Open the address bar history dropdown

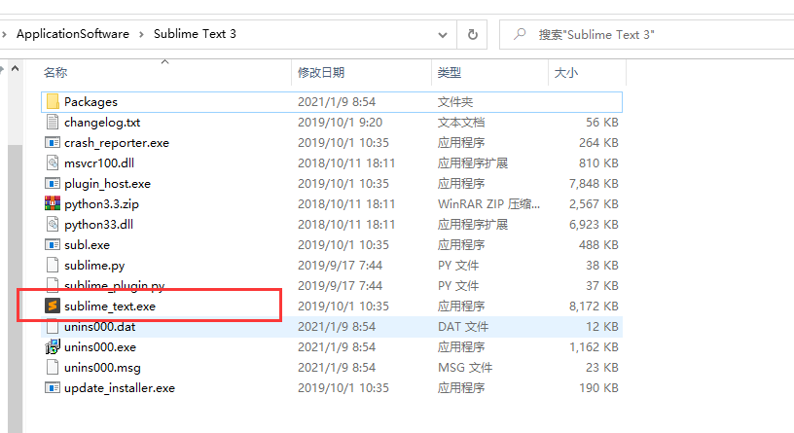[x=443, y=35]
